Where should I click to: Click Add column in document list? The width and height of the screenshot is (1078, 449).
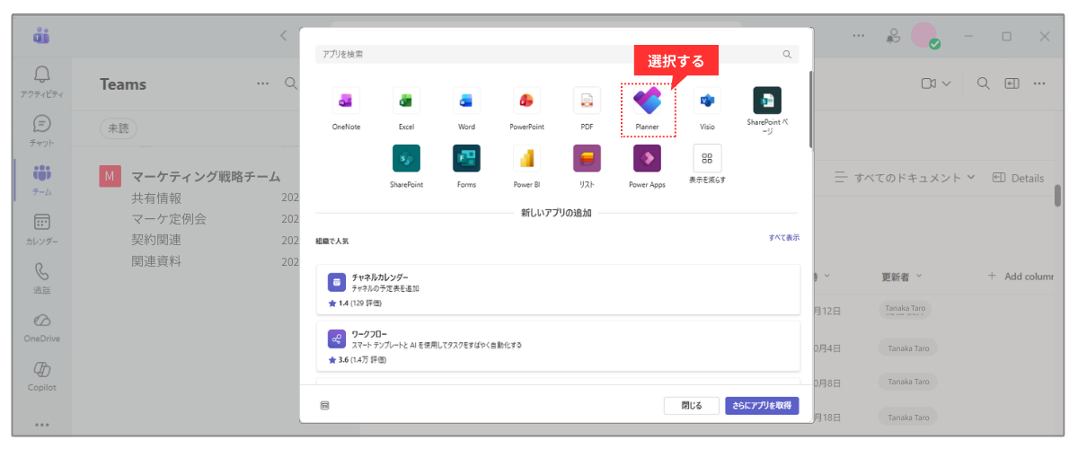(x=1021, y=277)
